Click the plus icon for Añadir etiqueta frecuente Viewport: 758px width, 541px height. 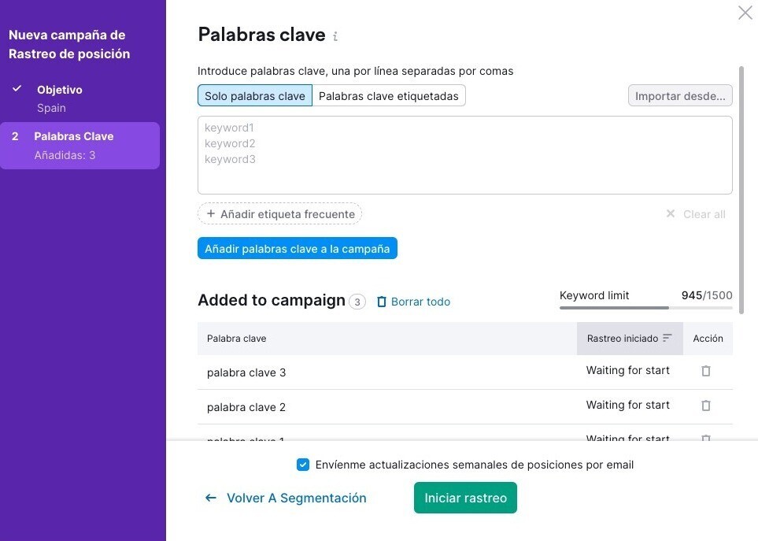211,214
